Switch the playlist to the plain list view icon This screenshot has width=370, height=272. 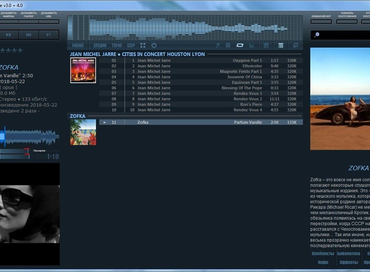coord(281,45)
